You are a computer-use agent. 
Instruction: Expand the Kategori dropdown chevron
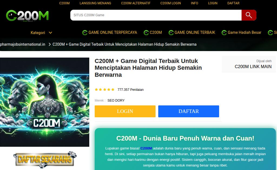point(50,33)
